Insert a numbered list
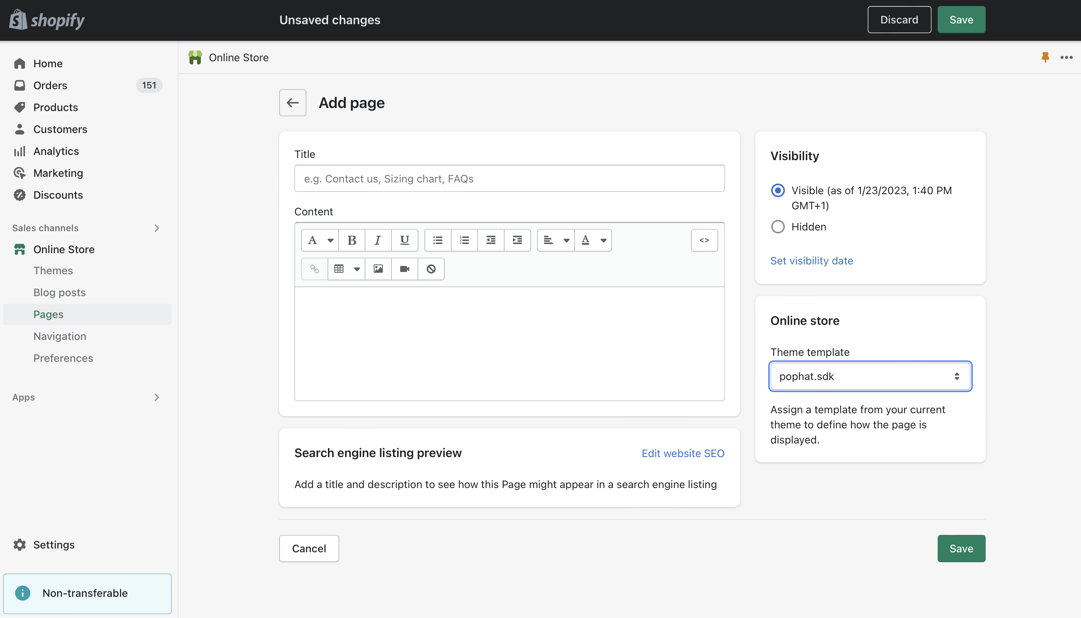Viewport: 1081px width, 618px height. [x=464, y=240]
